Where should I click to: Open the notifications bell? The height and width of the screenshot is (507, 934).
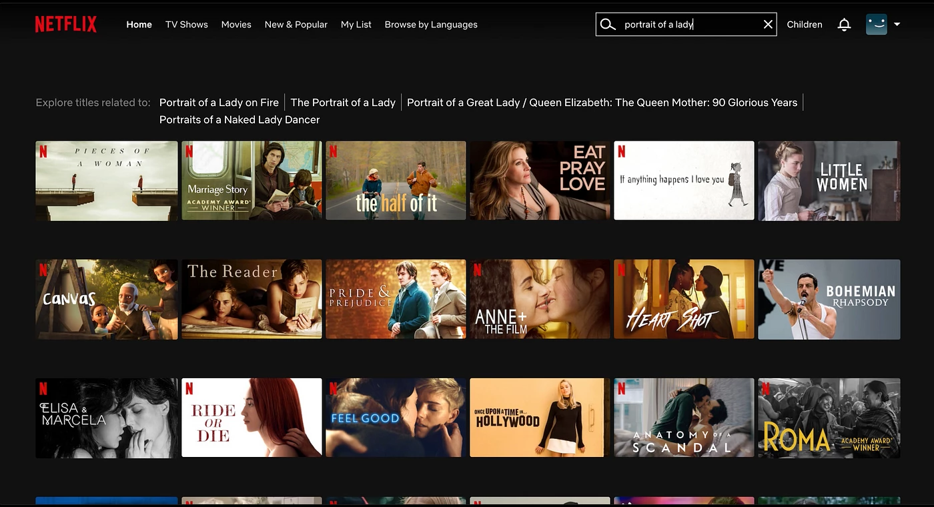[844, 25]
